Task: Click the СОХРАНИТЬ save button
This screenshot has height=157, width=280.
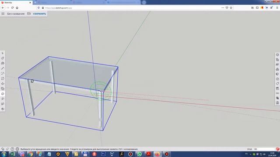Action: coord(39,14)
